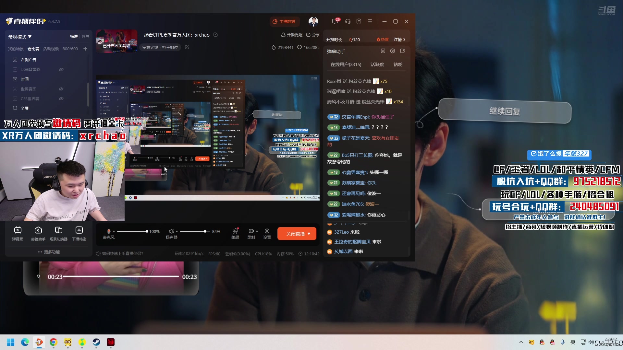Open the messages icon with 26 badge
Image resolution: width=623 pixels, height=350 pixels.
pyautogui.click(x=336, y=21)
